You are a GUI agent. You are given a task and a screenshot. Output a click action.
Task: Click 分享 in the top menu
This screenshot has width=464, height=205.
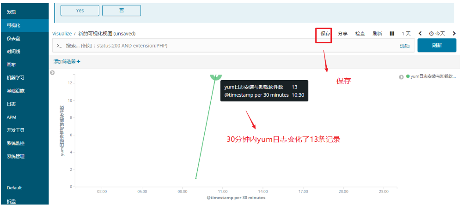[342, 34]
